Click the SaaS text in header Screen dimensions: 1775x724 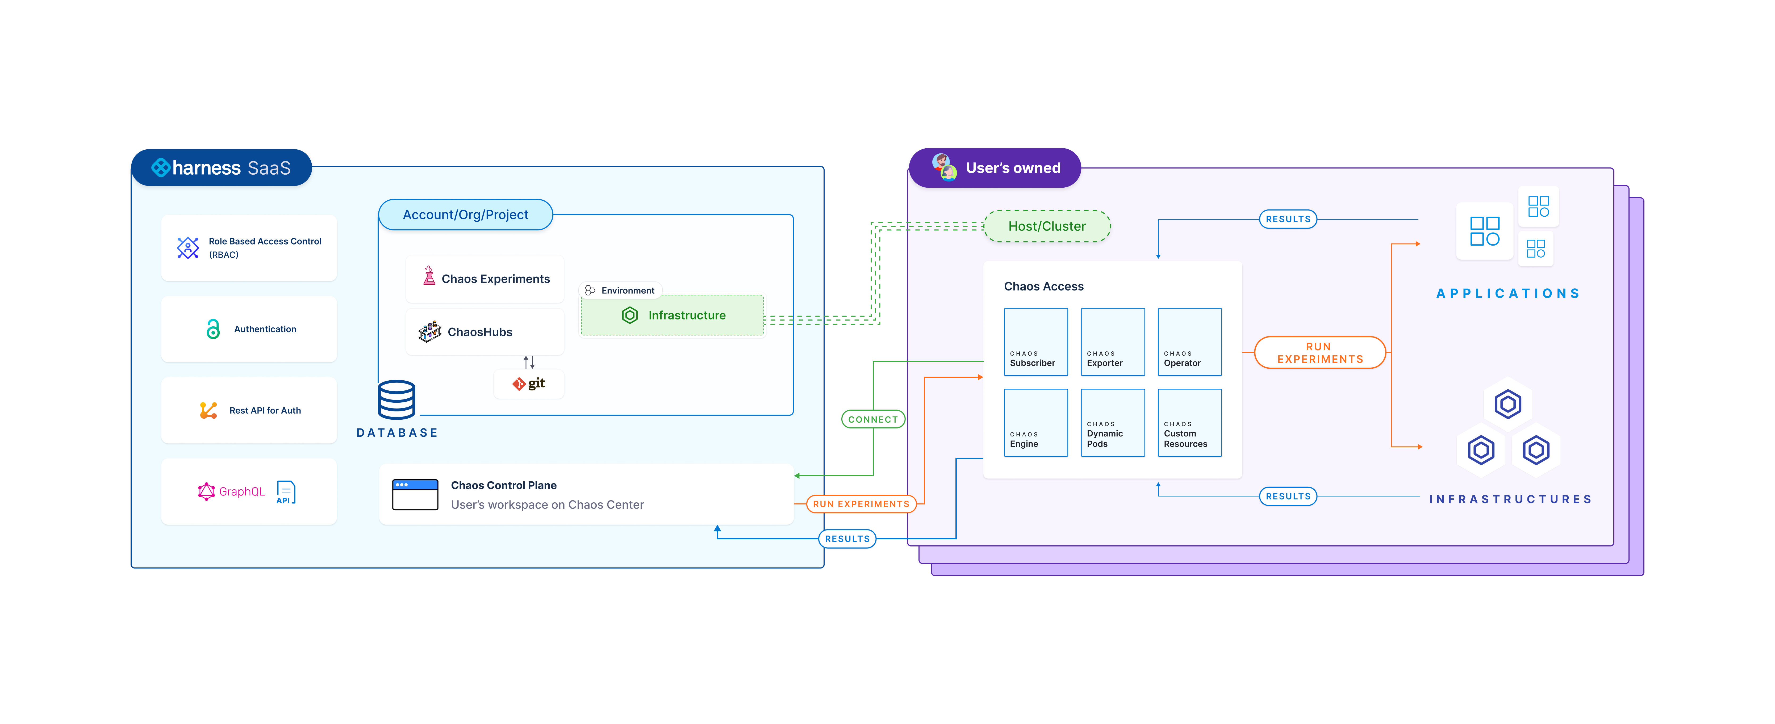pos(269,168)
